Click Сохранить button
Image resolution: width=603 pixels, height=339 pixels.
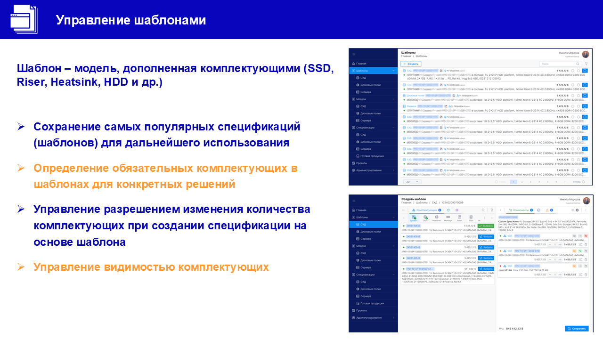point(577,328)
